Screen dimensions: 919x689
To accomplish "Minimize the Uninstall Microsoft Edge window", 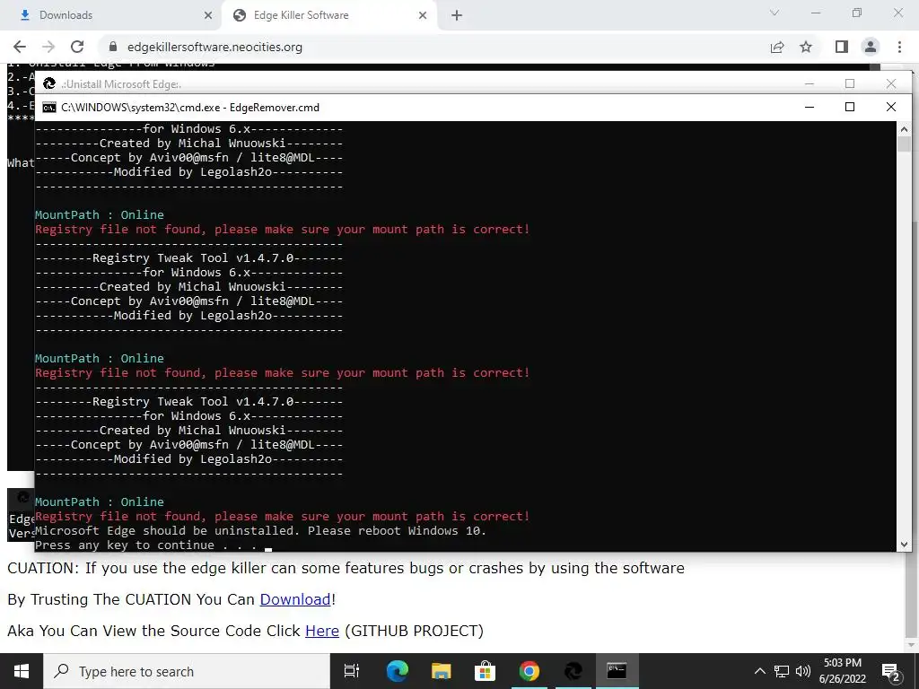I will coord(810,83).
